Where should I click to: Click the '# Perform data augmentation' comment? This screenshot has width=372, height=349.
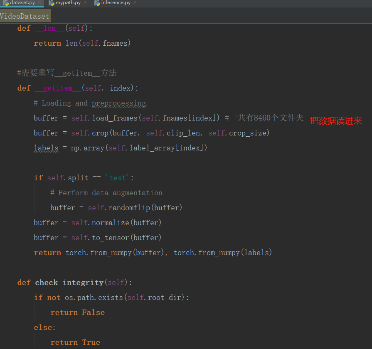pyautogui.click(x=106, y=193)
